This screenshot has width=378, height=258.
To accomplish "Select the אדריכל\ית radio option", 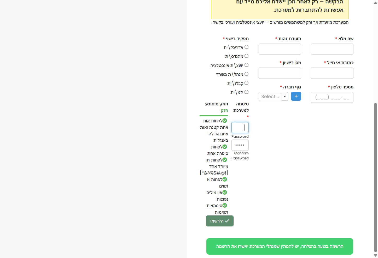I will (246, 47).
